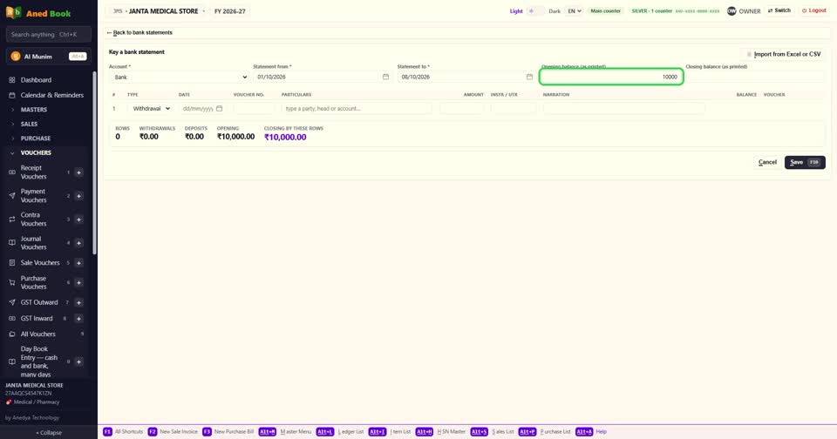Click the Amount field in row 1
The height and width of the screenshot is (439, 837).
point(462,108)
